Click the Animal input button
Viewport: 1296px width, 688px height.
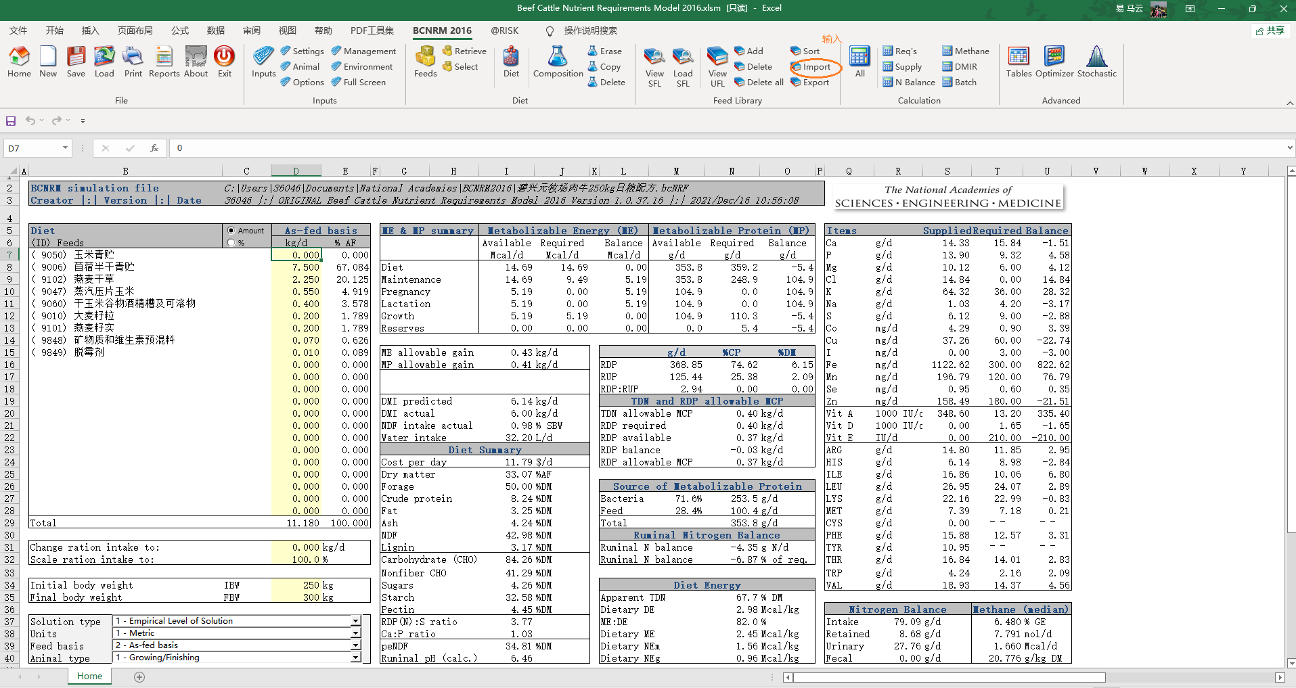coord(300,66)
